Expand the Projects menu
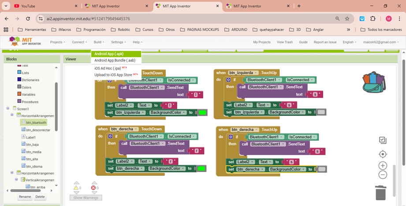Screen dimensions: 406x206 58,42
